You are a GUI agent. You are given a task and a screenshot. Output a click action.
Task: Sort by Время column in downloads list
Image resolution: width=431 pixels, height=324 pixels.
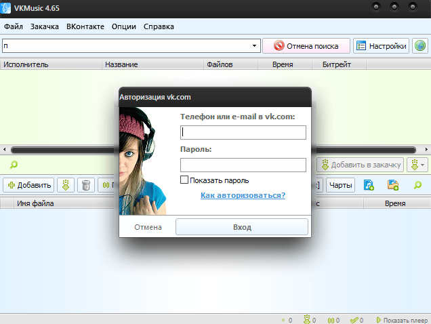click(x=397, y=203)
